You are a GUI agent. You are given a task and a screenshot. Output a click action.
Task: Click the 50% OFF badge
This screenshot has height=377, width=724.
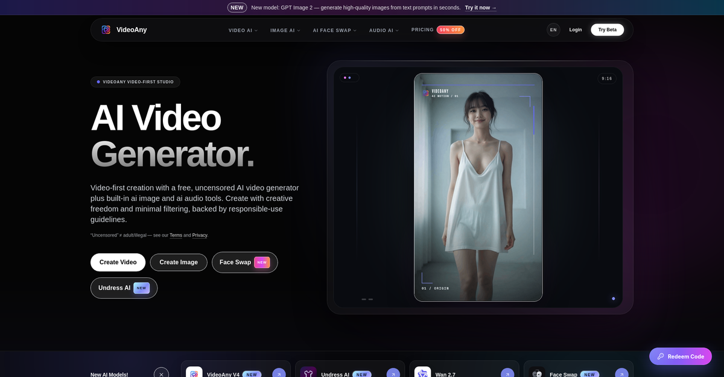451,30
